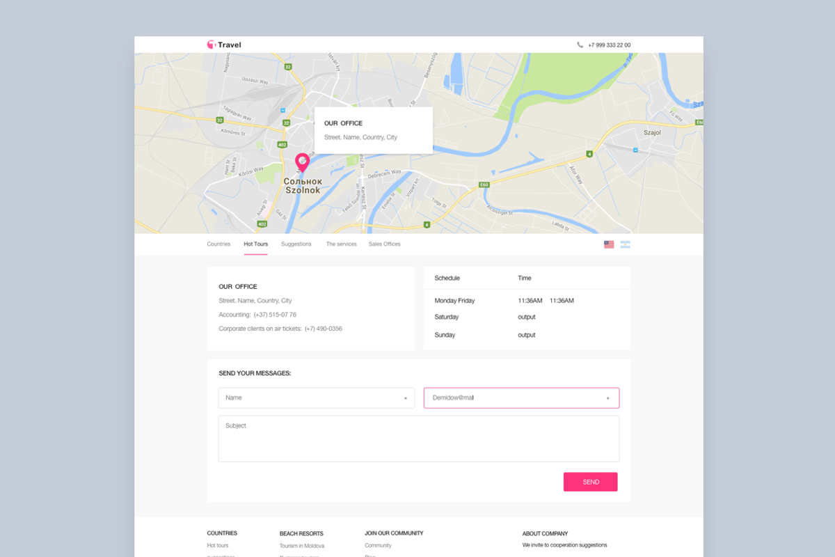Click the Accounting phone number (+37) 515-07 76

point(275,315)
